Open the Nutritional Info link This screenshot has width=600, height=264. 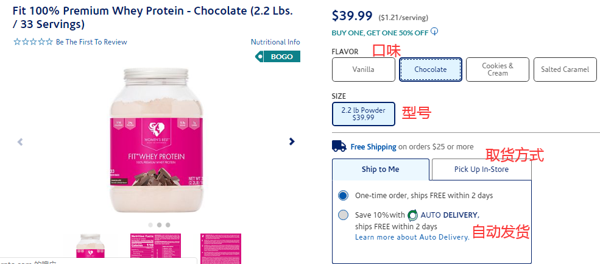[x=275, y=42]
